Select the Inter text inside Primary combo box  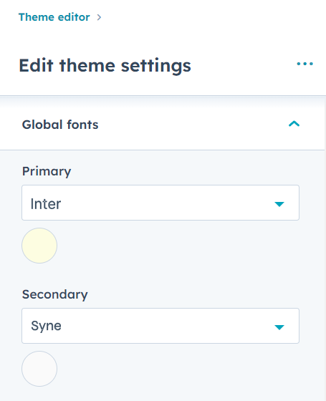(x=46, y=204)
